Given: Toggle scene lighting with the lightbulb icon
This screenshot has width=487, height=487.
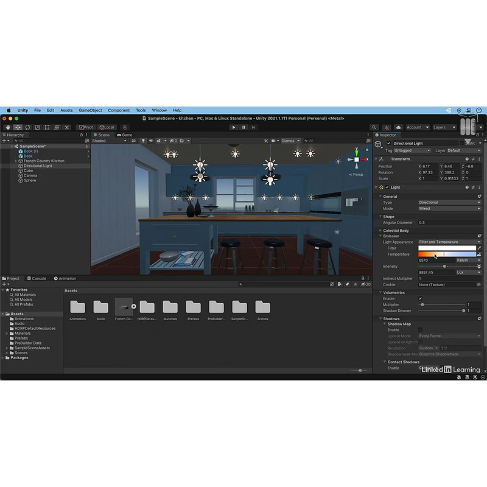Looking at the screenshot, I should [x=144, y=141].
